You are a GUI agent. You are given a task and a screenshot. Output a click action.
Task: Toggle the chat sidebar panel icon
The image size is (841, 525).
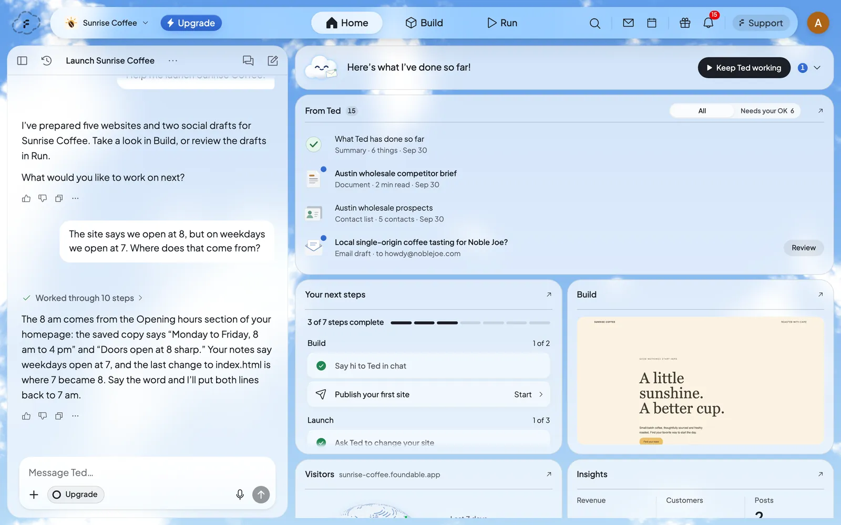pyautogui.click(x=22, y=60)
